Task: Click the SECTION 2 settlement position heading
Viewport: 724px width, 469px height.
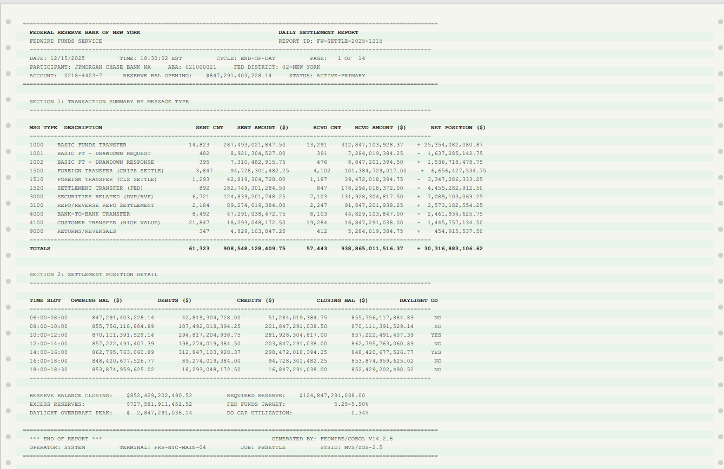Action: coord(94,274)
